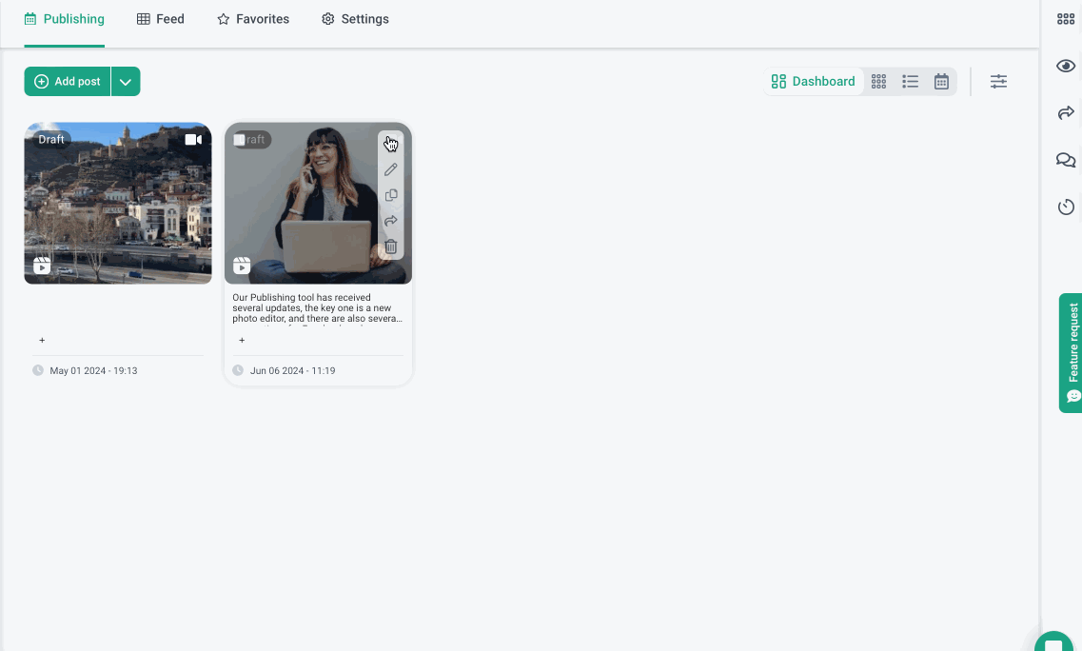
Task: Toggle the eye preview icon in sidebar
Action: point(1066,66)
